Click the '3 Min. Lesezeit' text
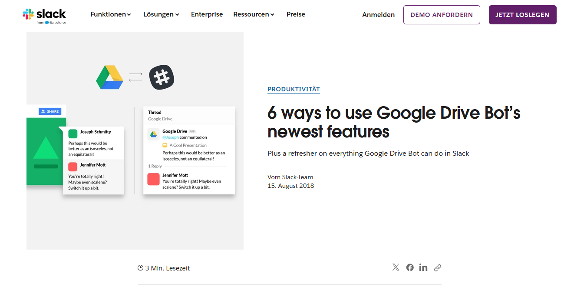Screen dimensions: 574x287 pyautogui.click(x=168, y=268)
